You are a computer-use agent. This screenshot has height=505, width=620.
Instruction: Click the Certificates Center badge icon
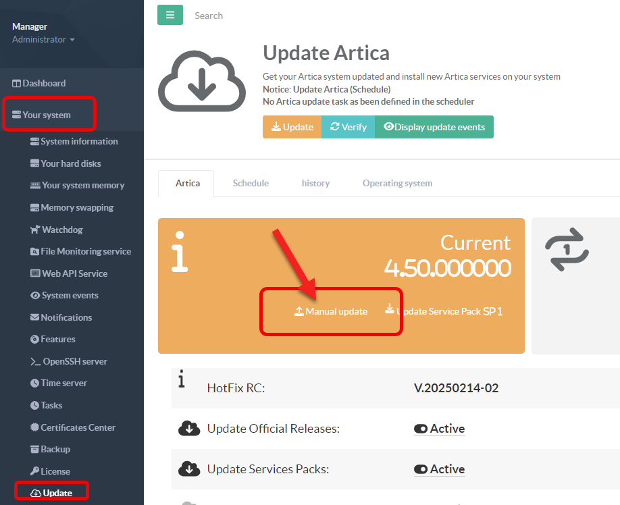click(35, 427)
